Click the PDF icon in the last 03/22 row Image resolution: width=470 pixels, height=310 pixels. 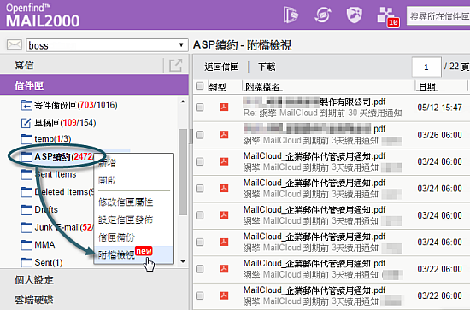click(x=224, y=295)
